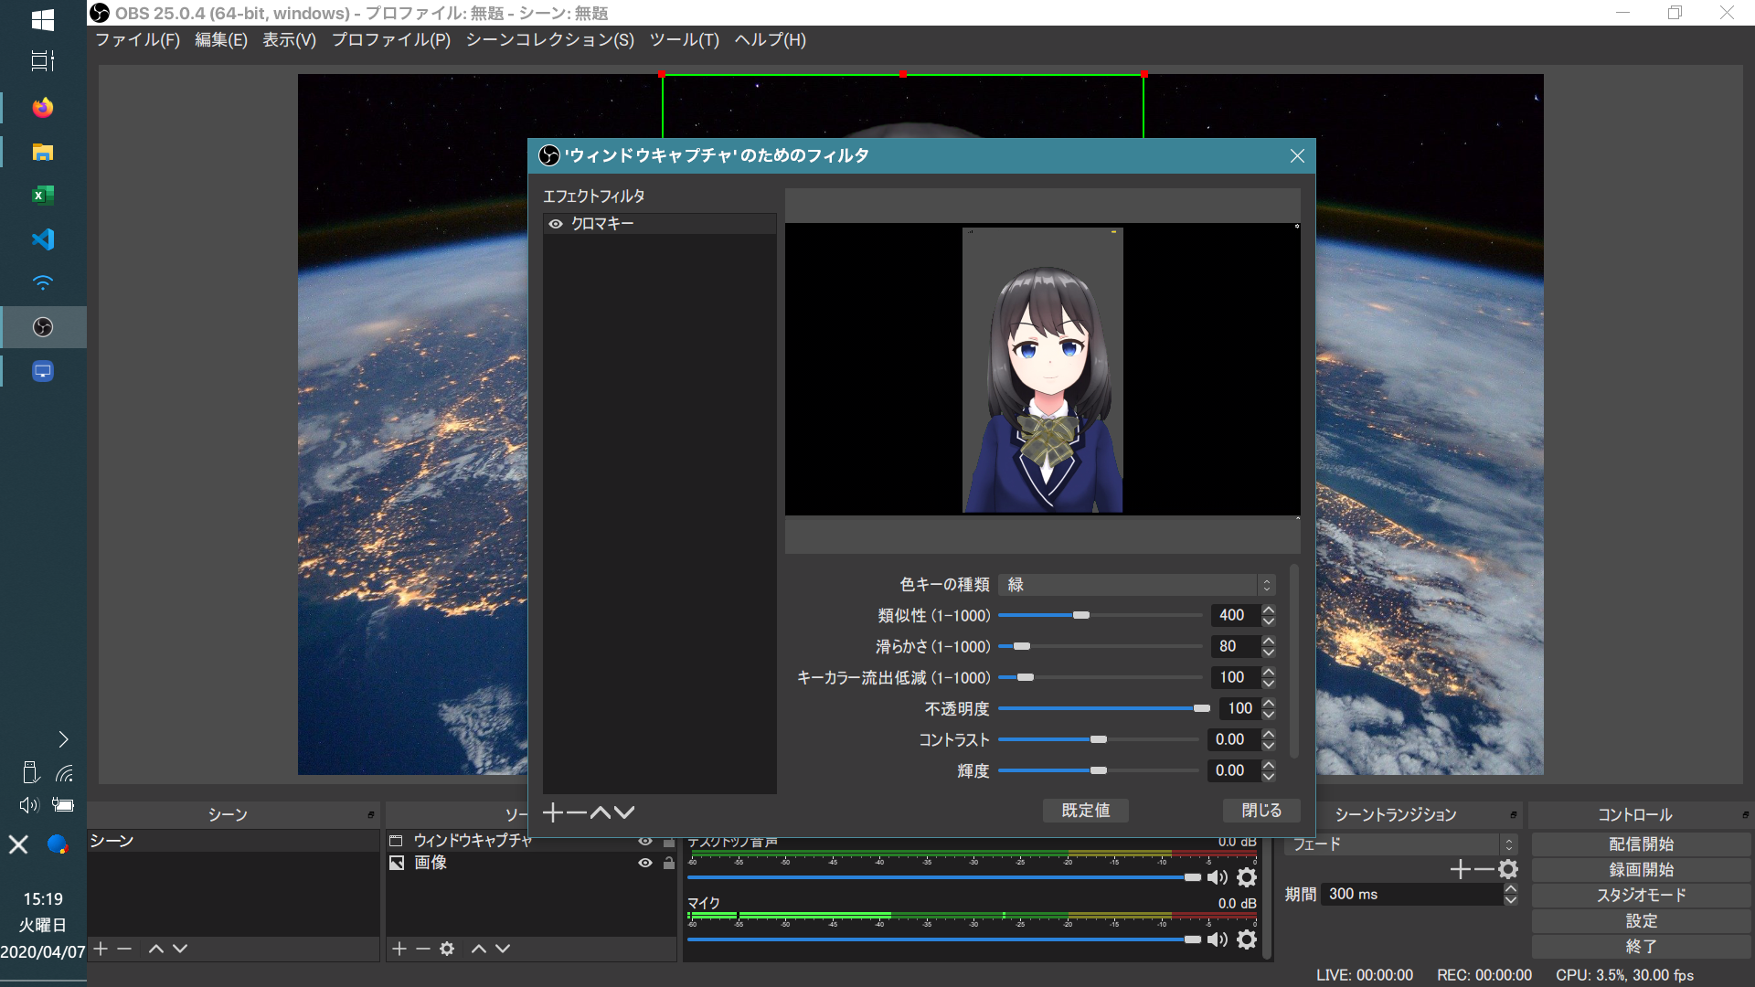Toggle Chroma Key filter visibility eye
Viewport: 1755px width, 987px height.
click(555, 224)
